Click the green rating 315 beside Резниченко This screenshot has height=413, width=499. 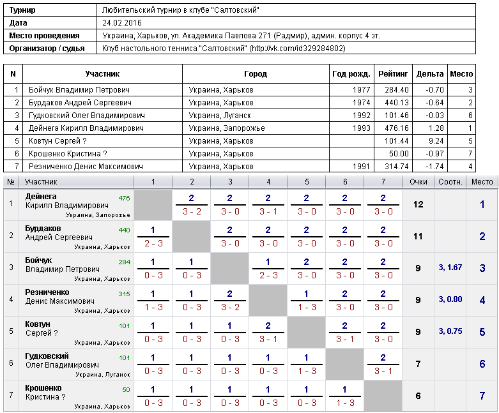pyautogui.click(x=124, y=294)
